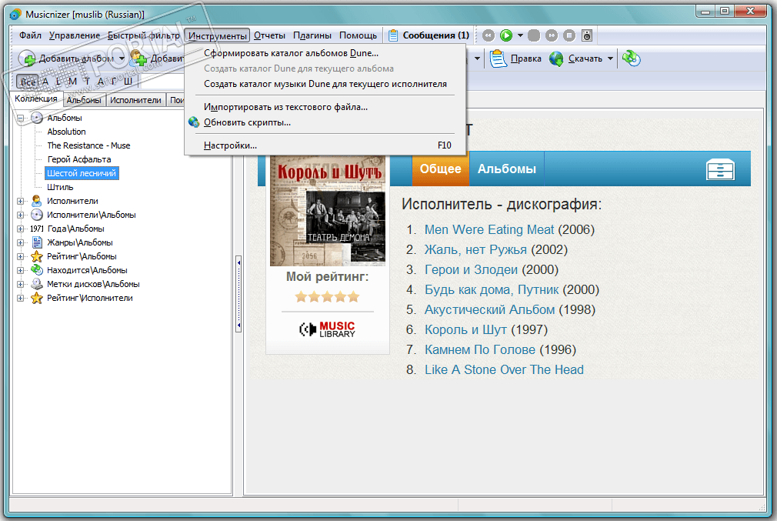Open the Men Were Eating Meat link
Image resolution: width=777 pixels, height=521 pixels.
coord(489,229)
